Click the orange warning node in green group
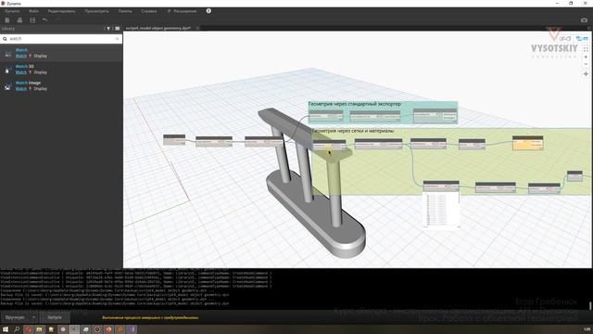This screenshot has height=334, width=593. pyautogui.click(x=528, y=143)
